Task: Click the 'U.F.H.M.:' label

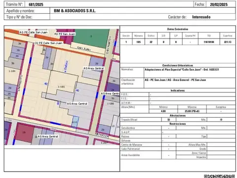Action: pyautogui.click(x=126, y=103)
